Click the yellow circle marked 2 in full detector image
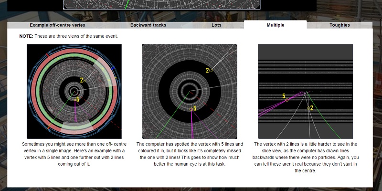 85,81
